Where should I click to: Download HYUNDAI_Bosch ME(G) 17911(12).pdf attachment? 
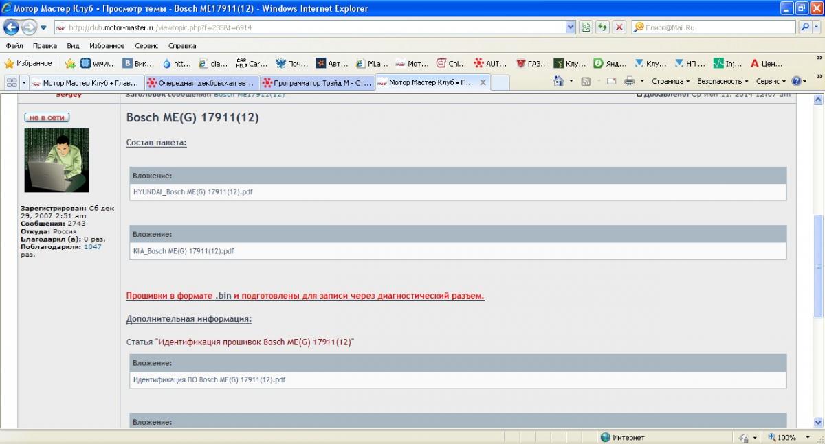[x=192, y=192]
